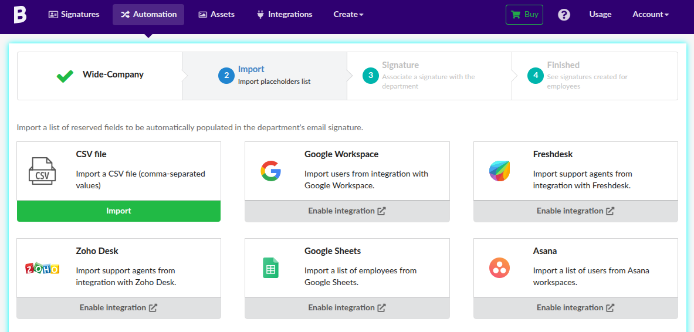Click the B logo in the header
The height and width of the screenshot is (332, 694).
[20, 14]
